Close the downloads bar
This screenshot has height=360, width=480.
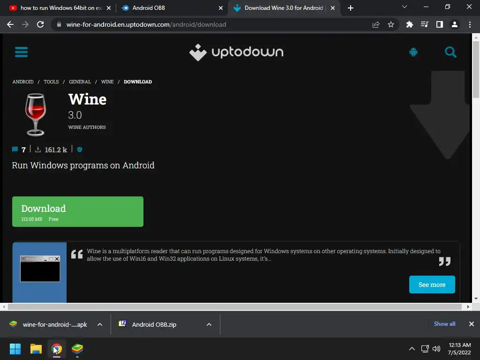coord(472,324)
